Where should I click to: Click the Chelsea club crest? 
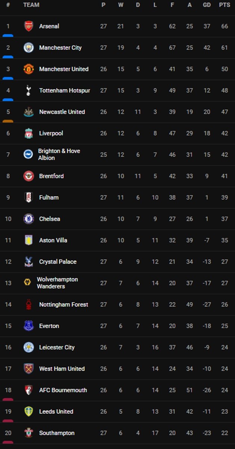pos(29,219)
